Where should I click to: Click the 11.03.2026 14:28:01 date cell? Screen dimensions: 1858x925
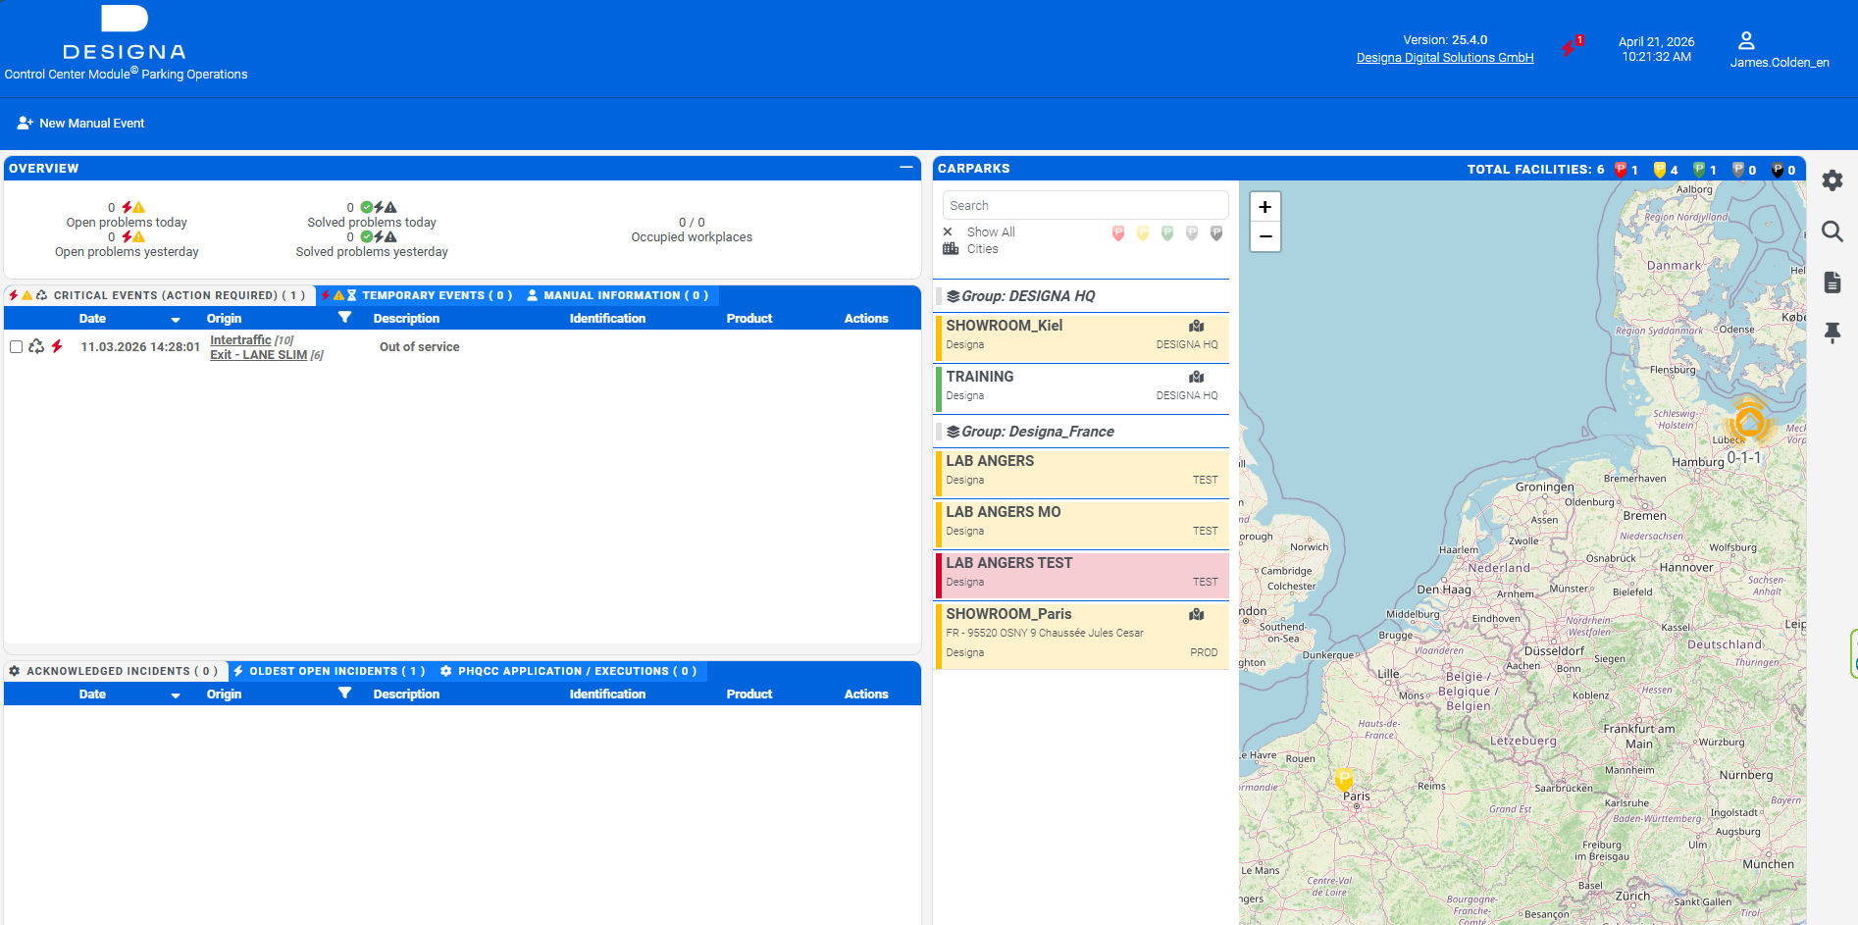[140, 347]
